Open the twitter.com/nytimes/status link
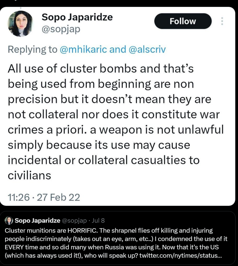 tap(181, 255)
